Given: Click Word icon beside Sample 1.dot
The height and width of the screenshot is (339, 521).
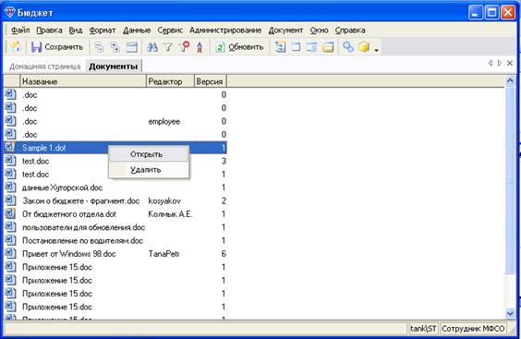Looking at the screenshot, I should [x=10, y=147].
